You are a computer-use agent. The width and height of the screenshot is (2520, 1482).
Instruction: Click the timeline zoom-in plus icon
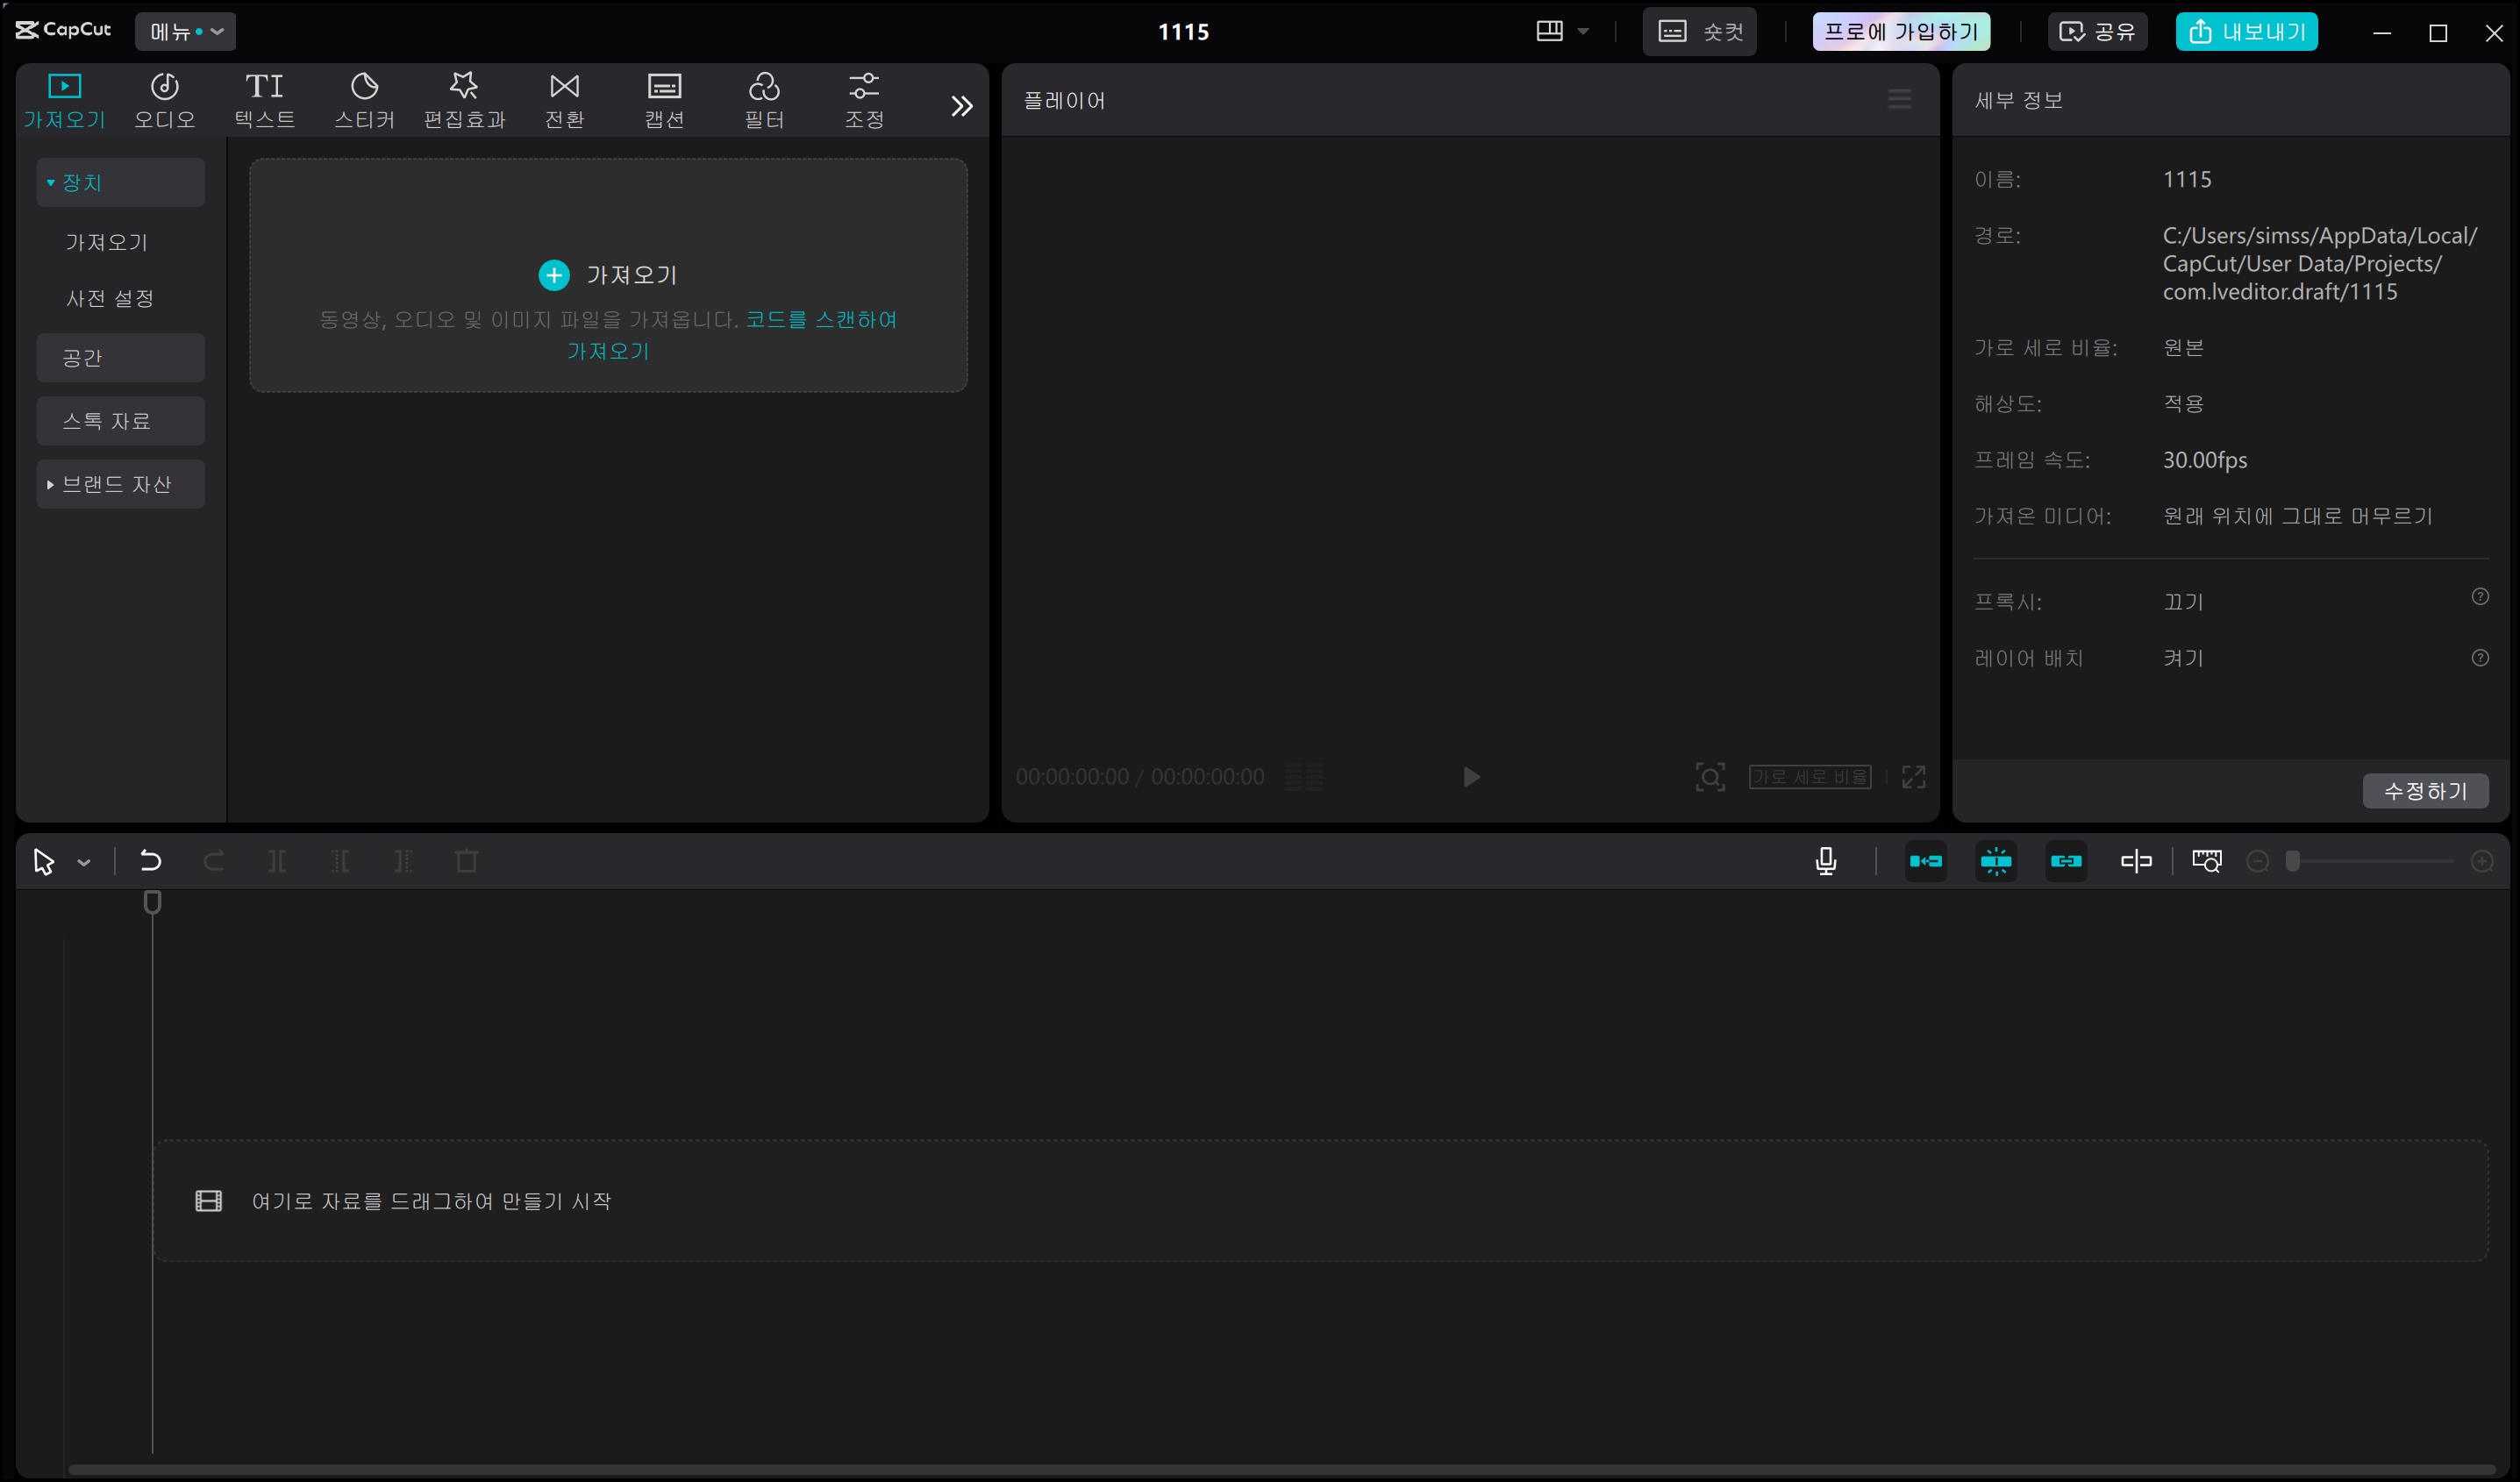pos(2482,861)
